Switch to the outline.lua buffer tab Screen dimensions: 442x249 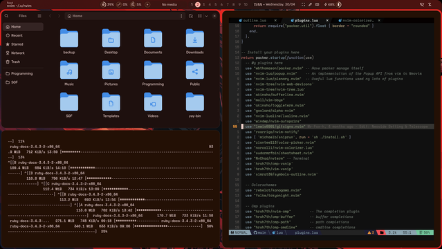[255, 21]
